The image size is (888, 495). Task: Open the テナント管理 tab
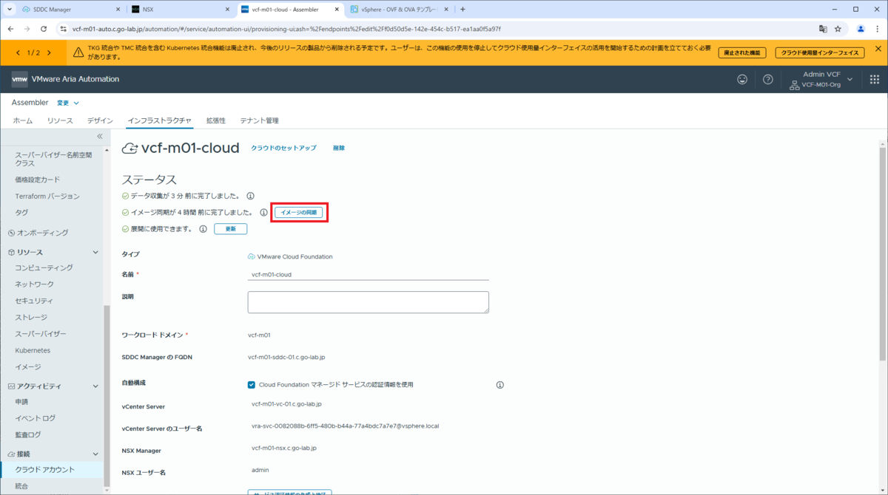[x=259, y=120]
